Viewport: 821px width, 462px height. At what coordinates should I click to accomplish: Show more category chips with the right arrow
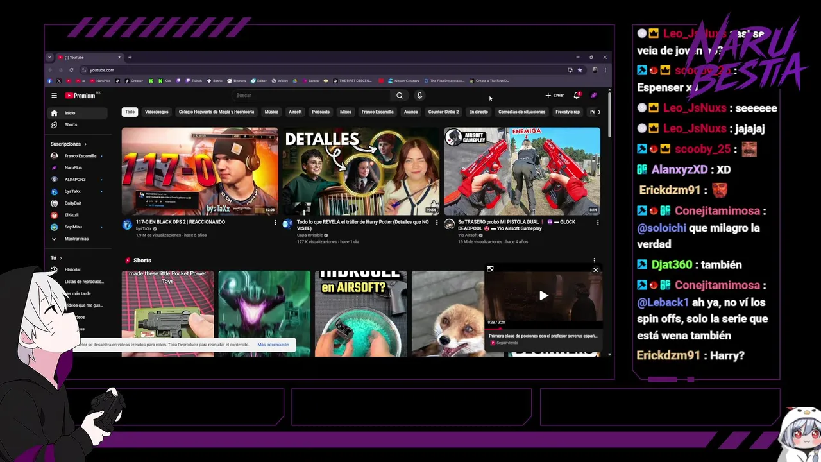click(x=599, y=112)
